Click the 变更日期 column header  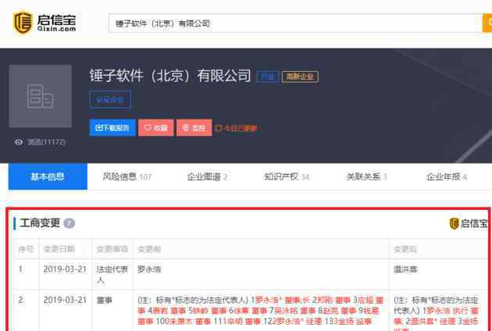point(59,249)
